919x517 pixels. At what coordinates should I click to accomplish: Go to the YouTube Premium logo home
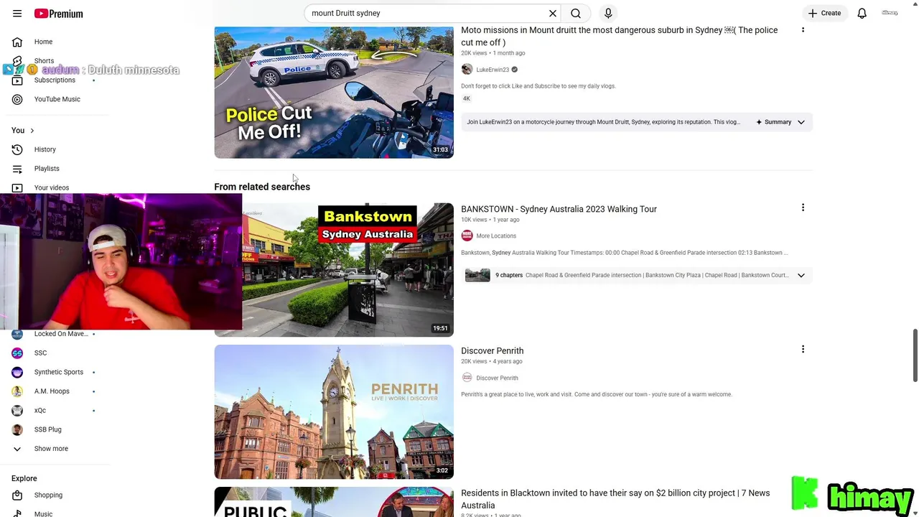point(58,14)
